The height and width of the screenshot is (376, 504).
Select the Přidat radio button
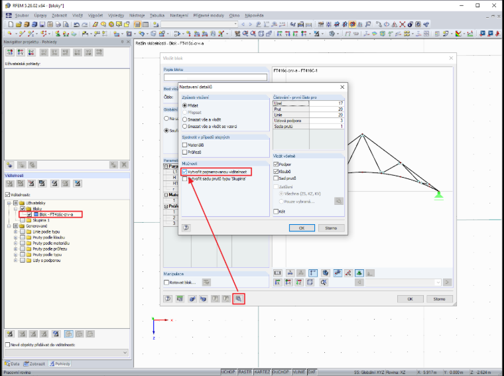pos(185,105)
